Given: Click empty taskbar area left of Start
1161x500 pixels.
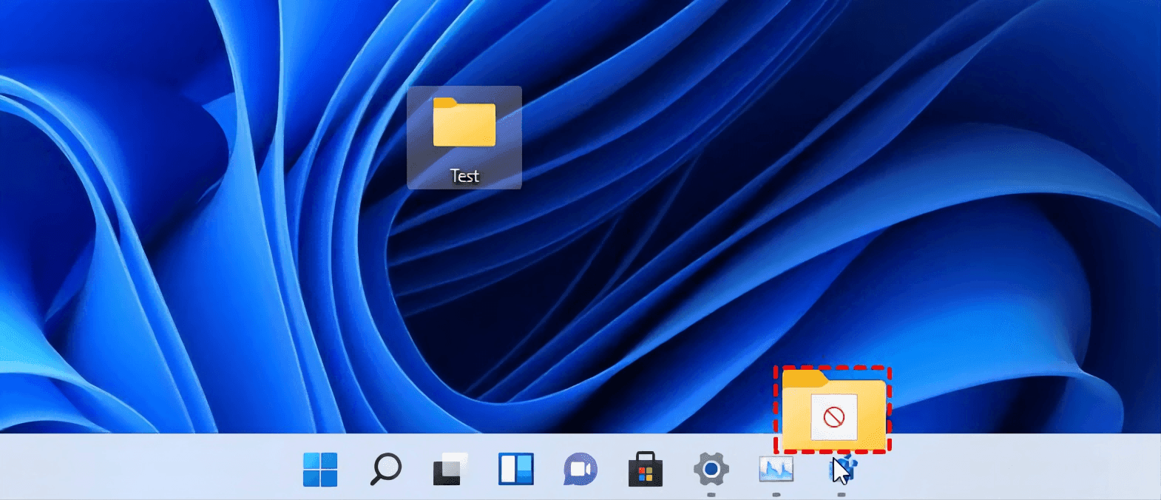Looking at the screenshot, I should click(148, 469).
